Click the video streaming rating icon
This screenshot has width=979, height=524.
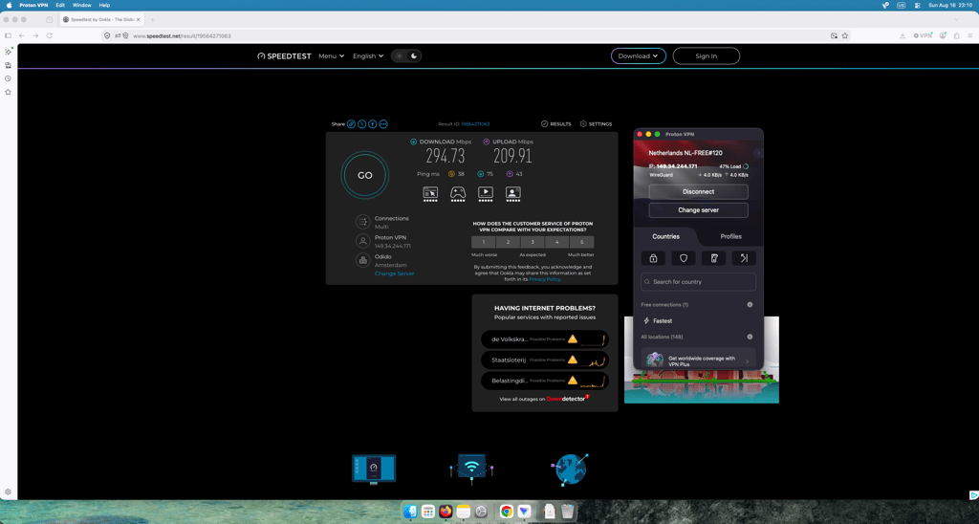[x=485, y=193]
